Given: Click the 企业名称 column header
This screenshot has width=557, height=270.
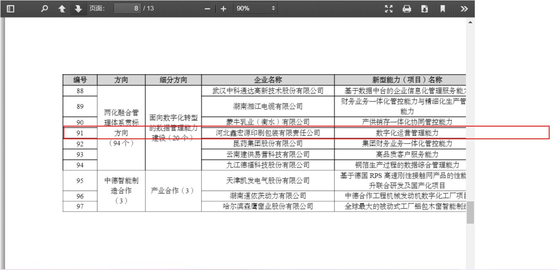Looking at the screenshot, I should pos(268,80).
